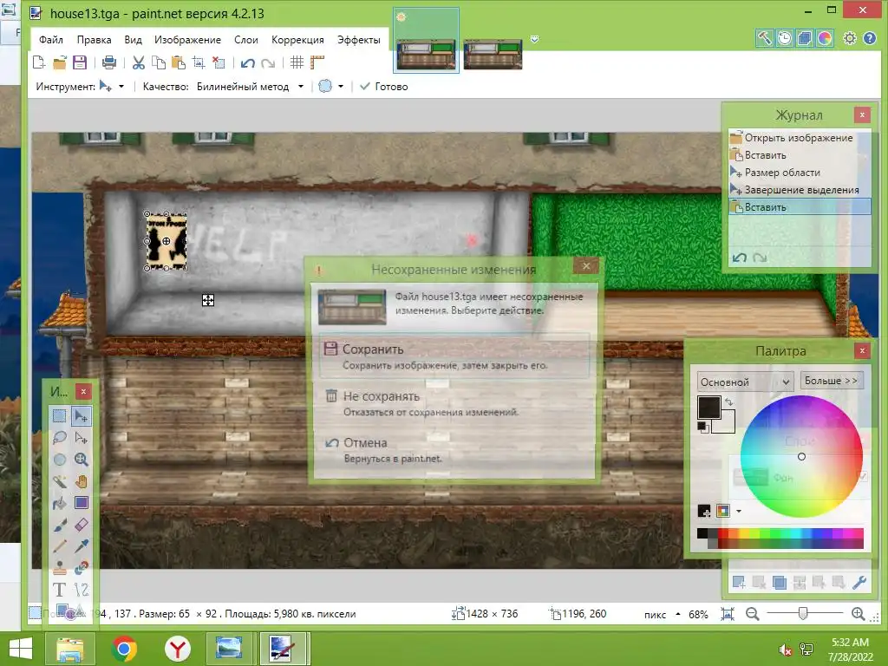
Task: Expand the image list arrow beside thumbnails
Action: pos(534,39)
